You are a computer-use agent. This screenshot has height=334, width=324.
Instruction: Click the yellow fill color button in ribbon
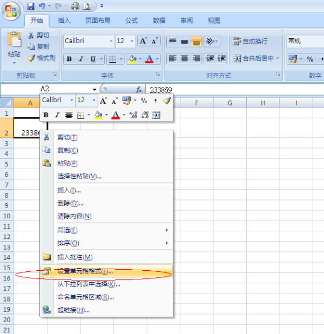[x=131, y=59]
